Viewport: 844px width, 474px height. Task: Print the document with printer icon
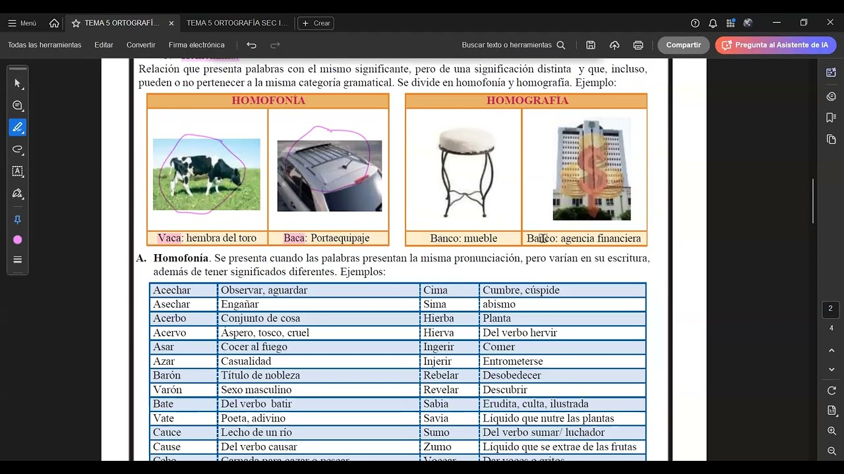pyautogui.click(x=638, y=45)
